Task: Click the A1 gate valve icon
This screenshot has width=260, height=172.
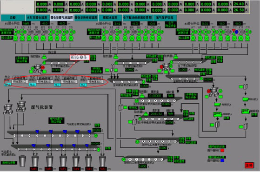Action: [16, 32]
